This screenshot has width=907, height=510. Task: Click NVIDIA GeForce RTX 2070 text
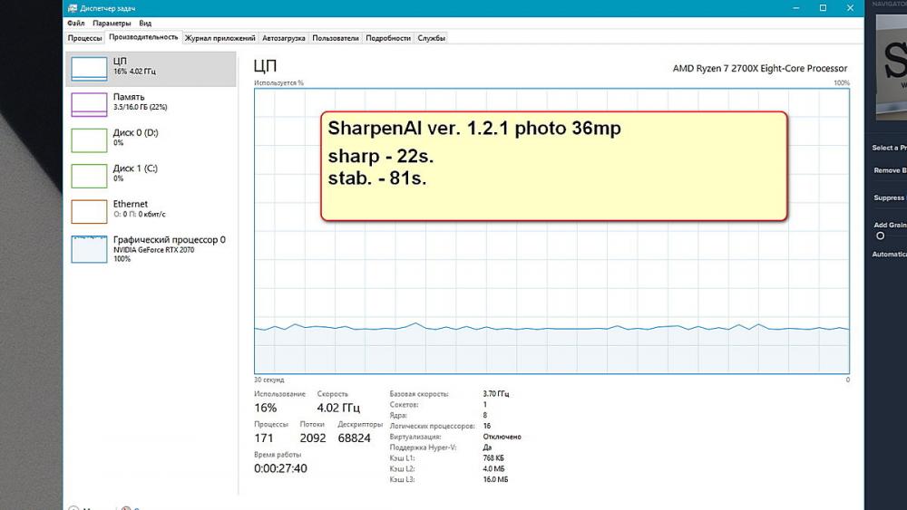(x=154, y=250)
